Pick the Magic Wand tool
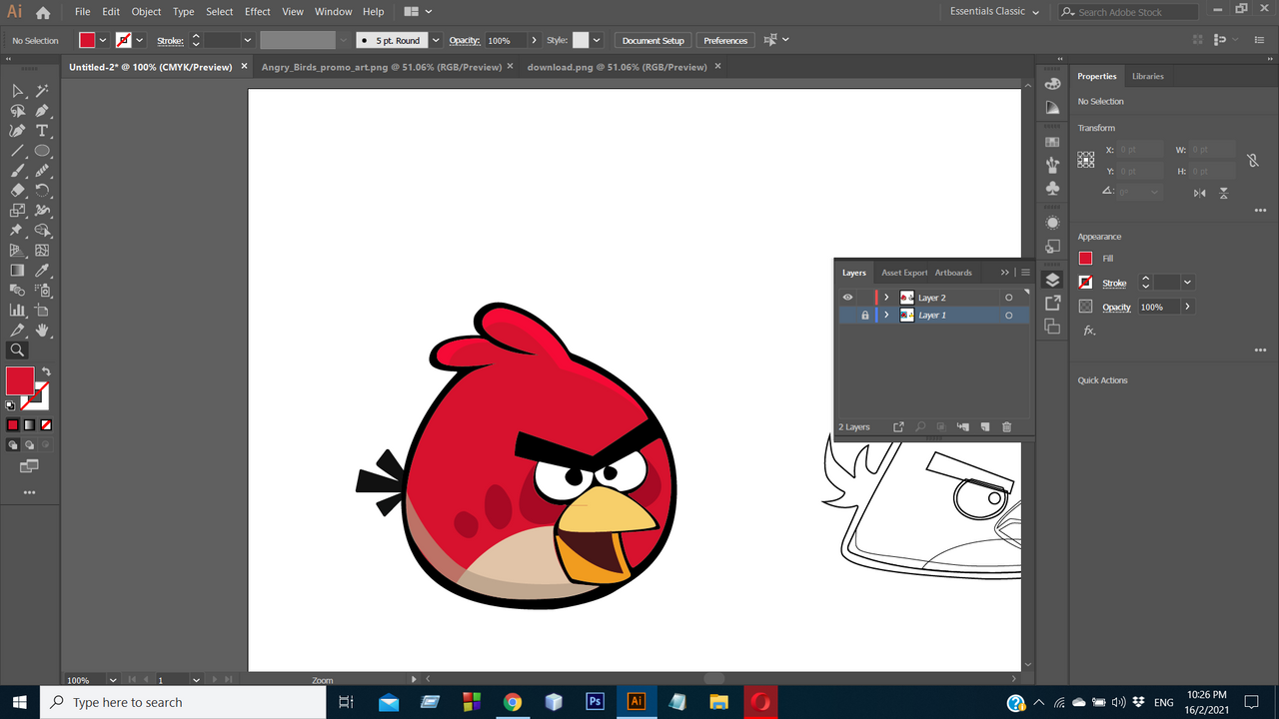 pos(42,91)
